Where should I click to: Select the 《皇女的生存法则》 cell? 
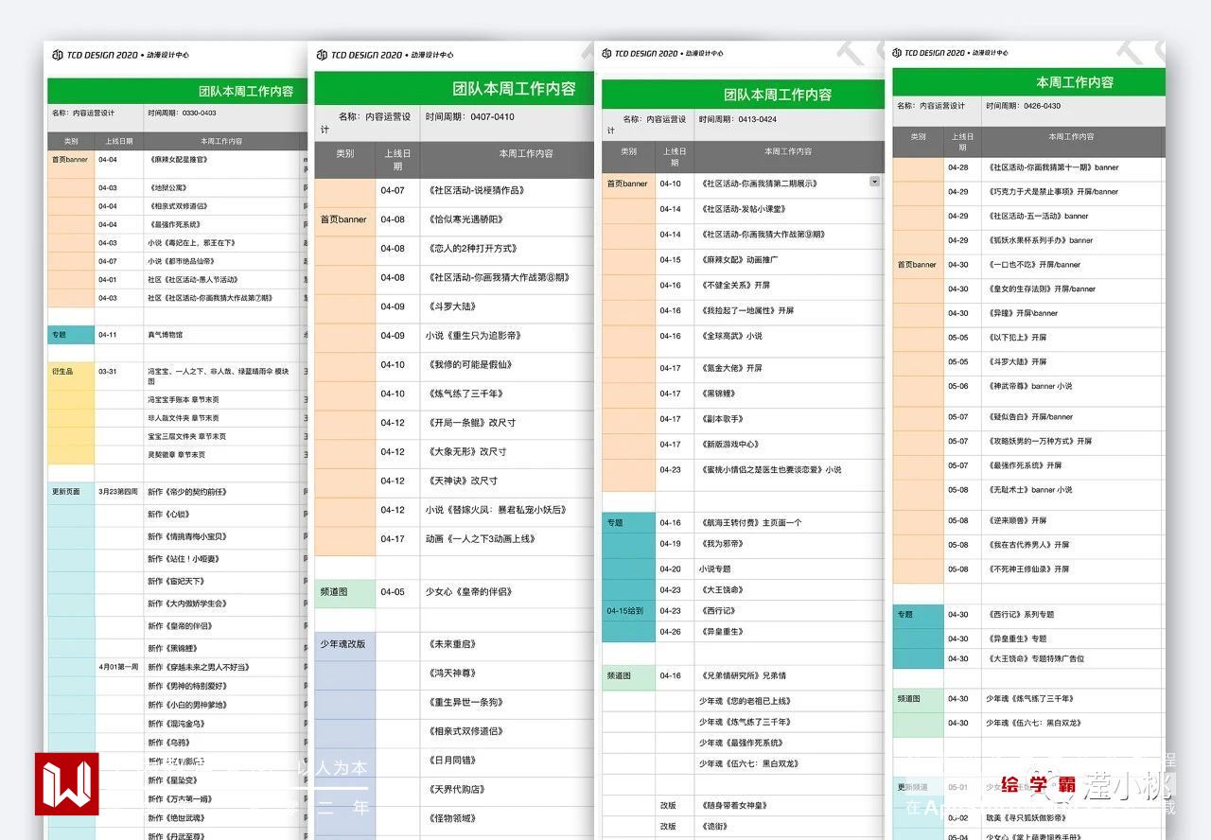click(1073, 289)
